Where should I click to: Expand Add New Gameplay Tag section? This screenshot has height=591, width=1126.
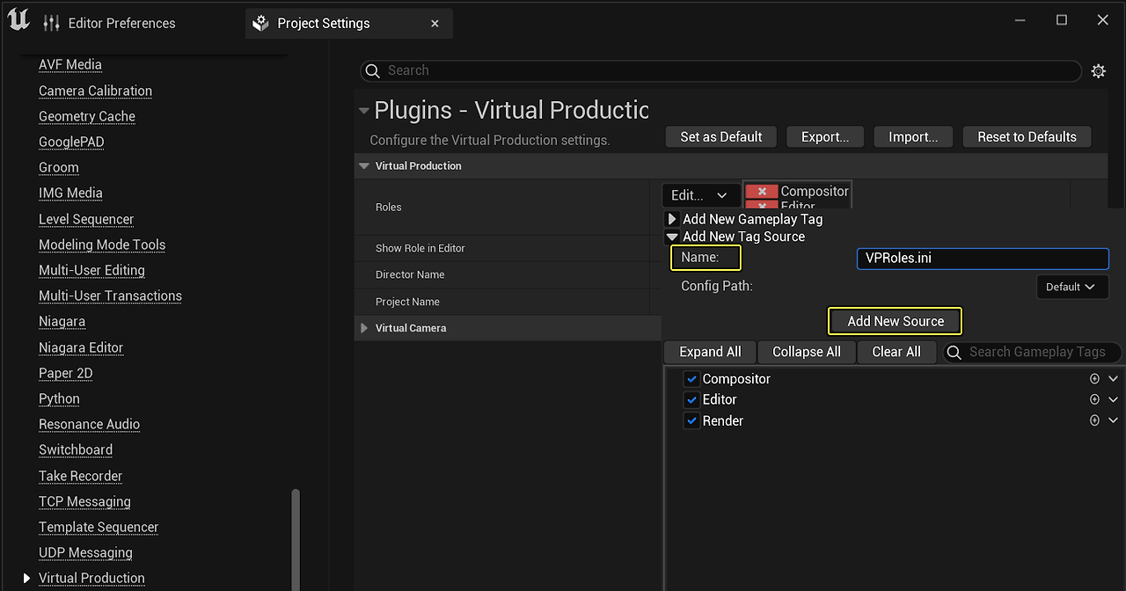point(672,219)
